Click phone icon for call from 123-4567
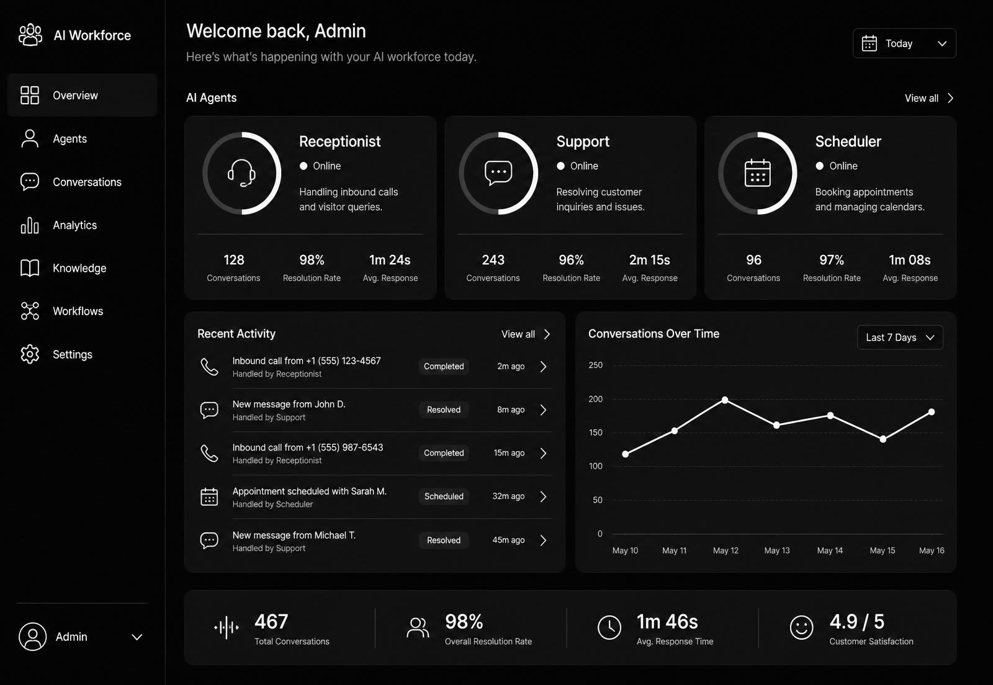Viewport: 993px width, 685px height. 209,367
